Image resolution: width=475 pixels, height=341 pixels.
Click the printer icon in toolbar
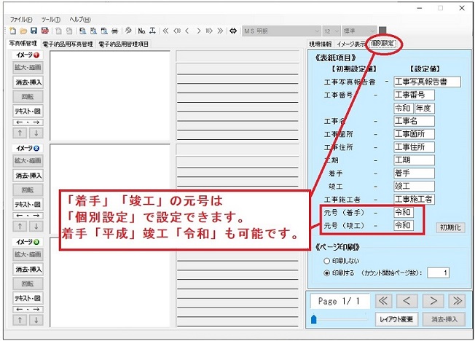click(x=114, y=31)
